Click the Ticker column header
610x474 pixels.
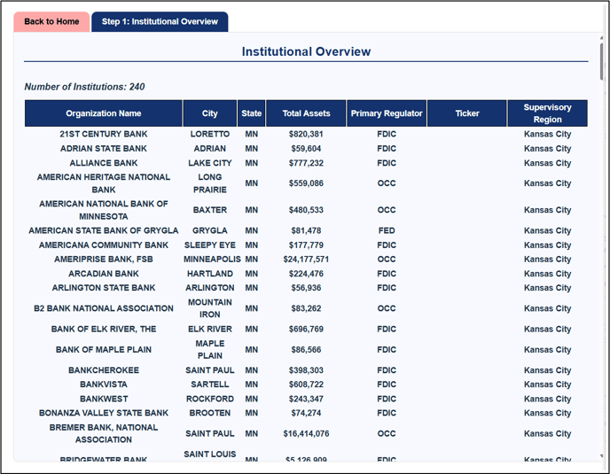coord(467,113)
